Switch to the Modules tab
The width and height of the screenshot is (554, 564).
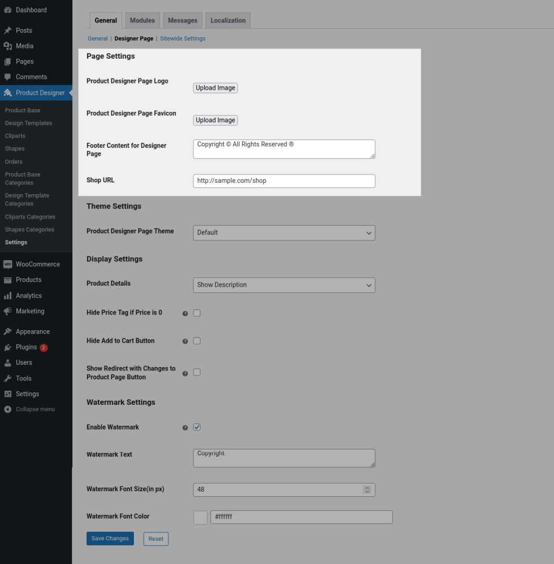[x=142, y=20]
